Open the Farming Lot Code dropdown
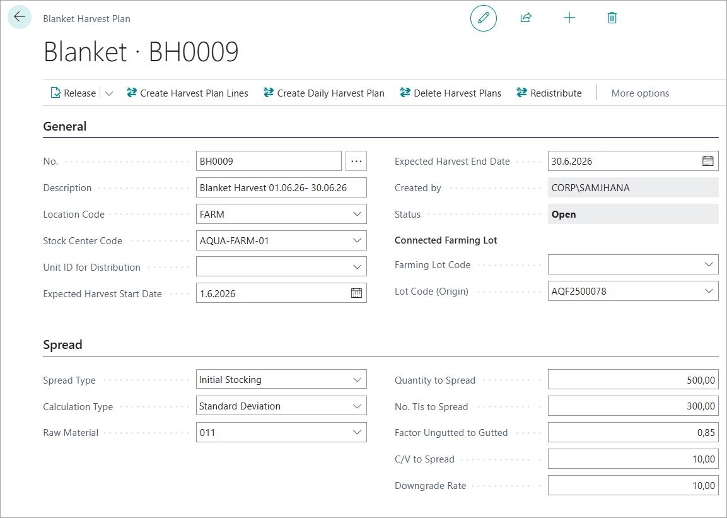Viewport: 727px width, 518px height. tap(709, 264)
